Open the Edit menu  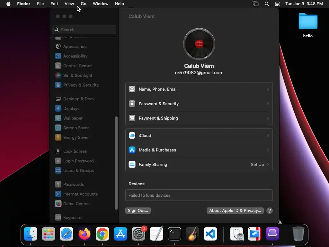[54, 4]
